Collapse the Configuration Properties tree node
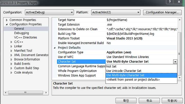Screen dimensions: 185x104 pyautogui.click(x=7, y=24)
